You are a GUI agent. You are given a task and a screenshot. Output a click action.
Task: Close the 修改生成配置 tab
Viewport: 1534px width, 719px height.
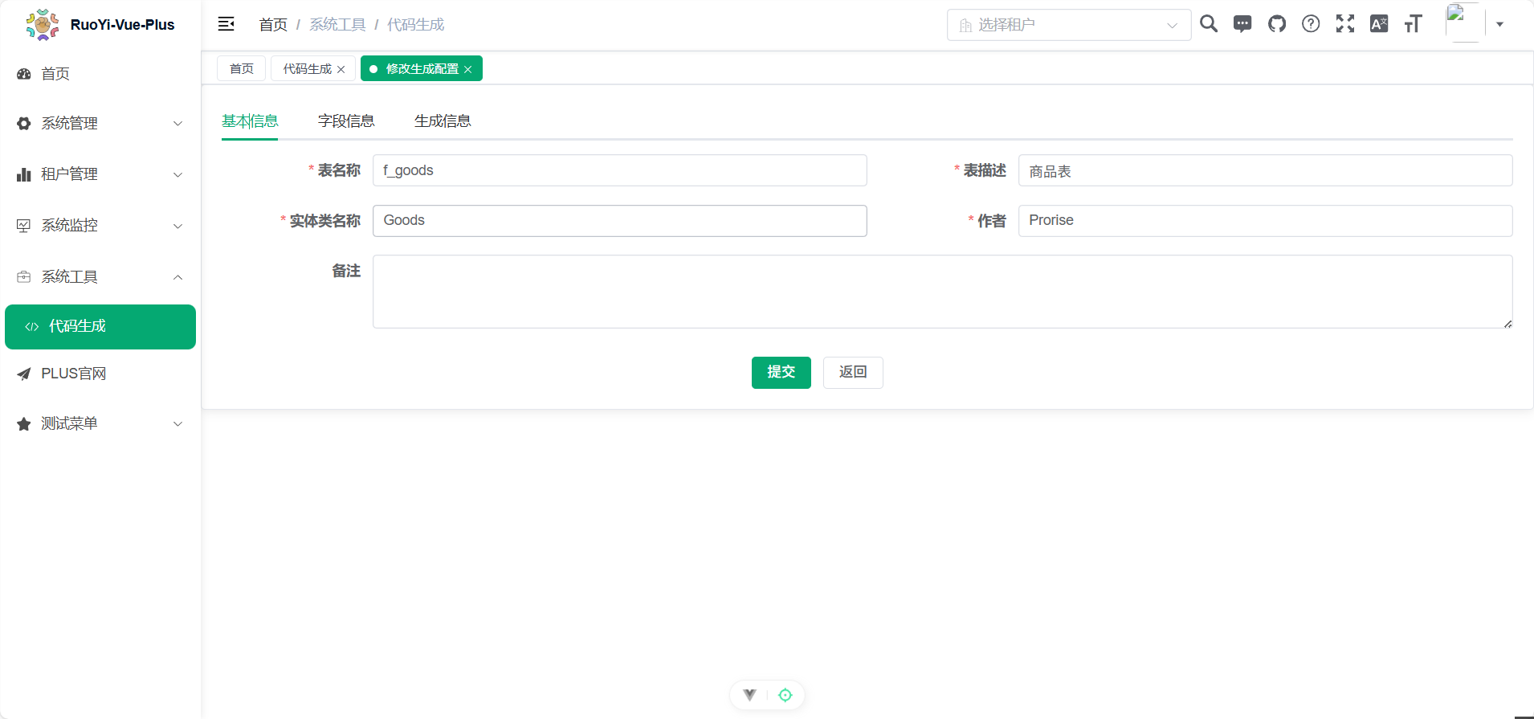point(468,70)
